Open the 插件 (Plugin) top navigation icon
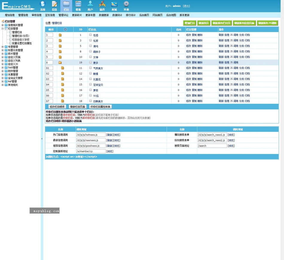Screen dimensions: 284x260 [x=102, y=6]
